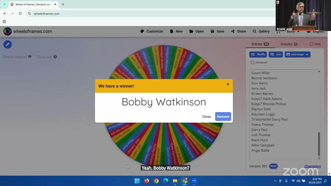Open the browser apps grid icon
Viewport: 331px width, 186px height.
pyautogui.click(x=4, y=22)
